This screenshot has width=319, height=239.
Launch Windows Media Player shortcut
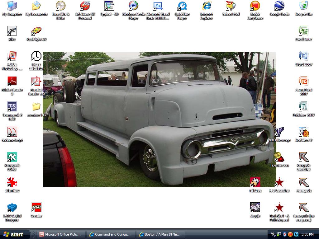133,6
